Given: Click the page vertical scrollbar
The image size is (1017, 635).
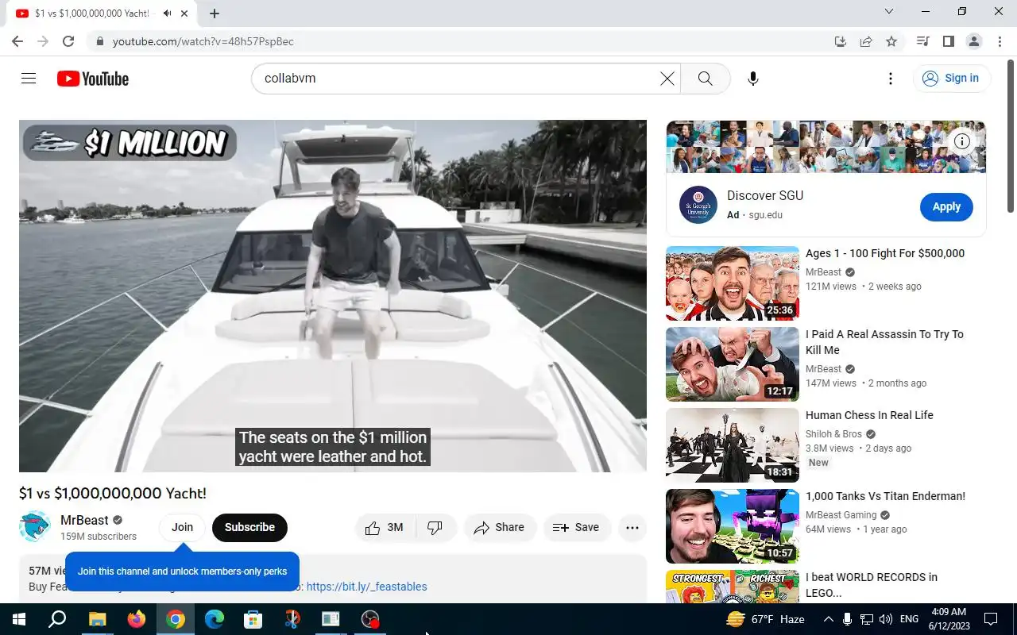Looking at the screenshot, I should [1011, 135].
